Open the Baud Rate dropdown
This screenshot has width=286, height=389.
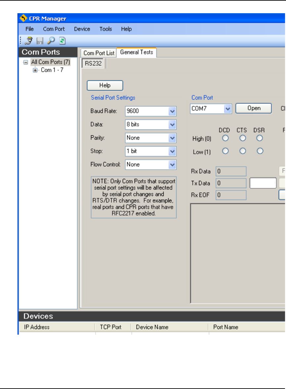click(172, 111)
